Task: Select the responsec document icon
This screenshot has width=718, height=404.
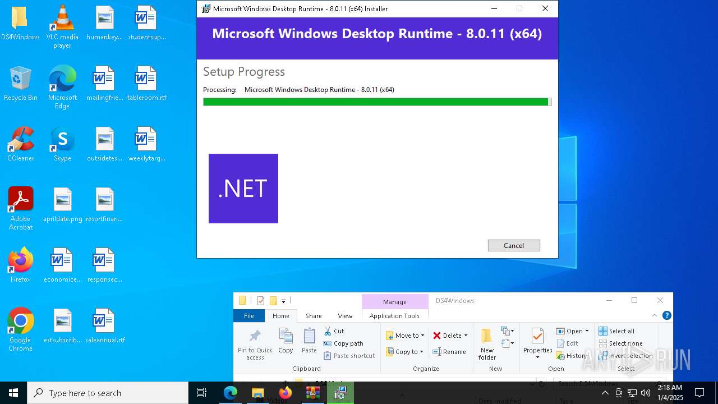Action: [x=105, y=265]
